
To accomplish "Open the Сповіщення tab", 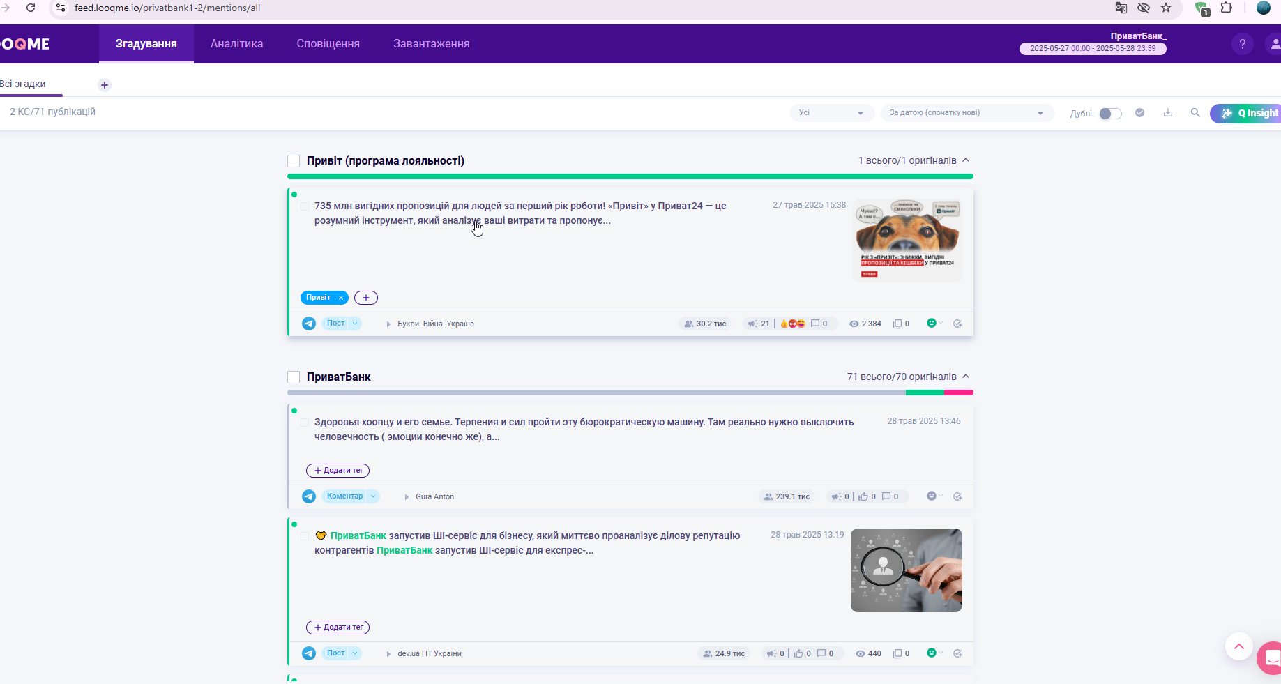I will [328, 44].
